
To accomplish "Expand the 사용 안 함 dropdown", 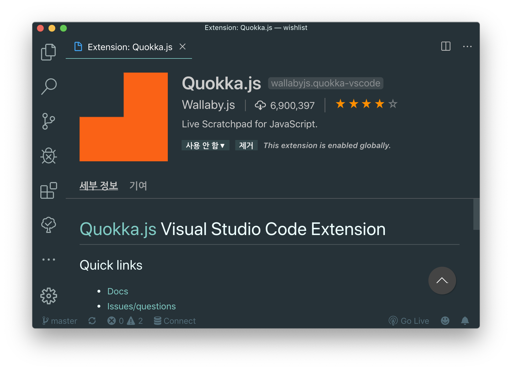I will point(205,145).
